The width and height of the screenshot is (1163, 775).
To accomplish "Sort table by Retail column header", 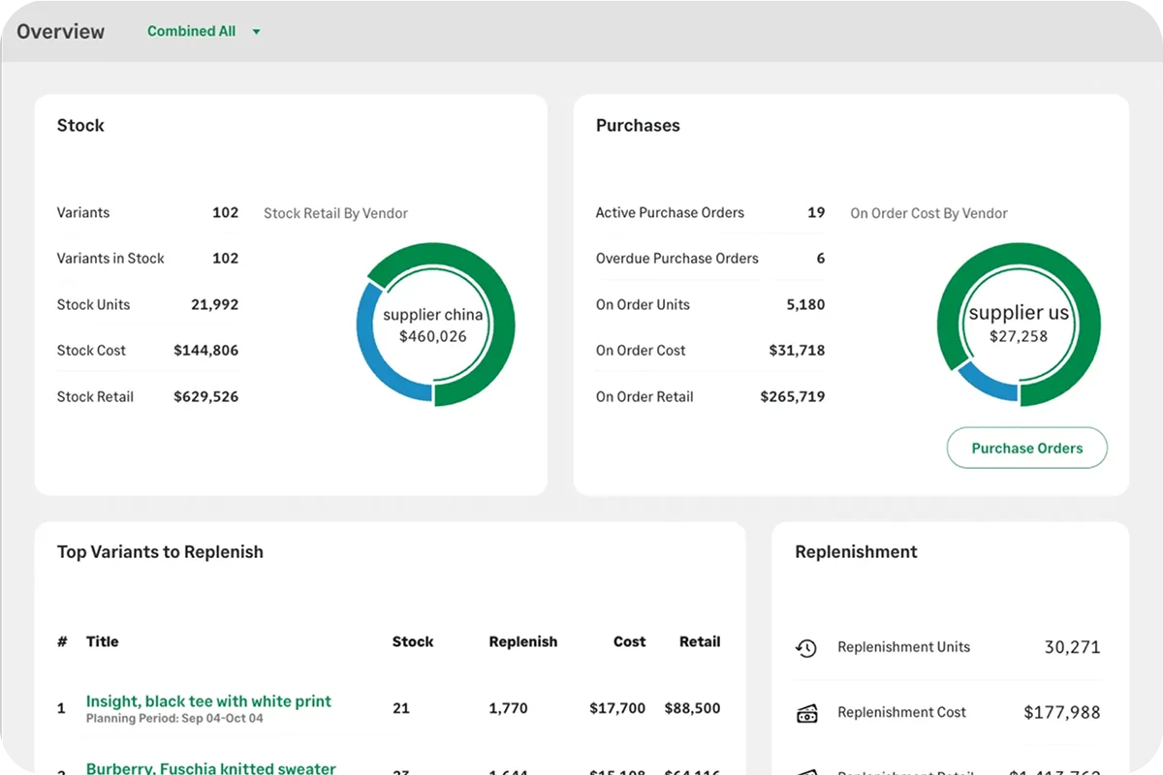I will (699, 641).
